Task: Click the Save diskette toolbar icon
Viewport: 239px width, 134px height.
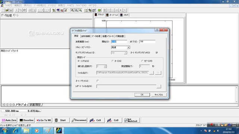Action: pos(11,10)
